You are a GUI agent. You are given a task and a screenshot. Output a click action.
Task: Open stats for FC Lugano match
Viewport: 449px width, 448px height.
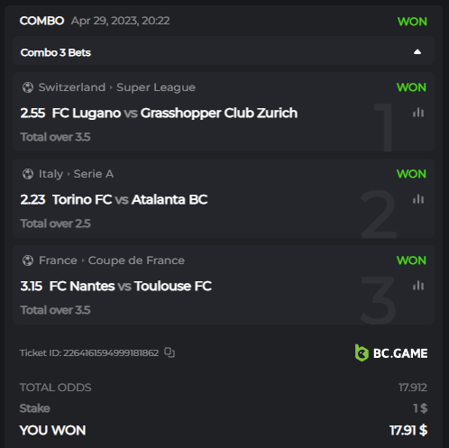pos(418,113)
